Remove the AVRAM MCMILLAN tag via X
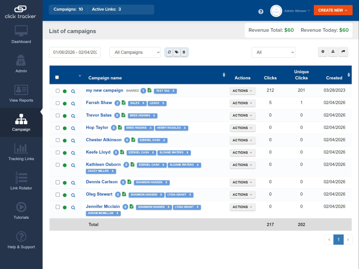This screenshot has width=359, height=269. tap(117, 213)
